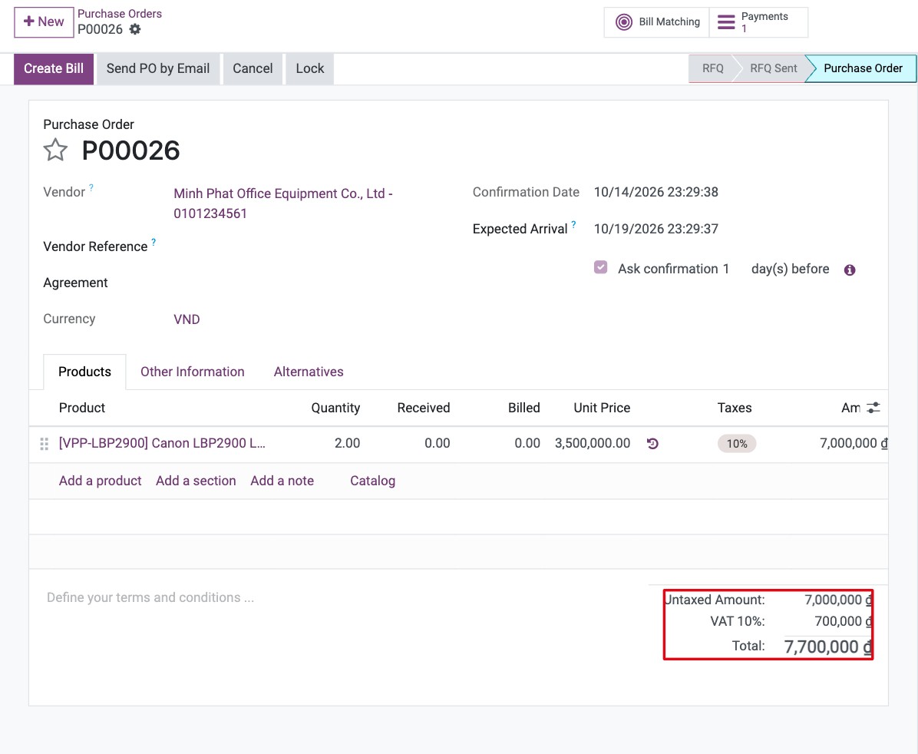Click Add a product
Screen dimensions: 918x754
pos(100,481)
